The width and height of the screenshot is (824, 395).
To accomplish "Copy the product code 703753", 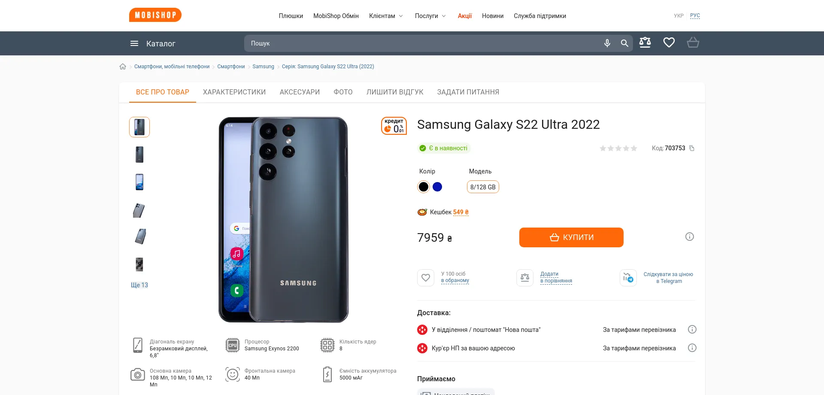I will [x=692, y=148].
